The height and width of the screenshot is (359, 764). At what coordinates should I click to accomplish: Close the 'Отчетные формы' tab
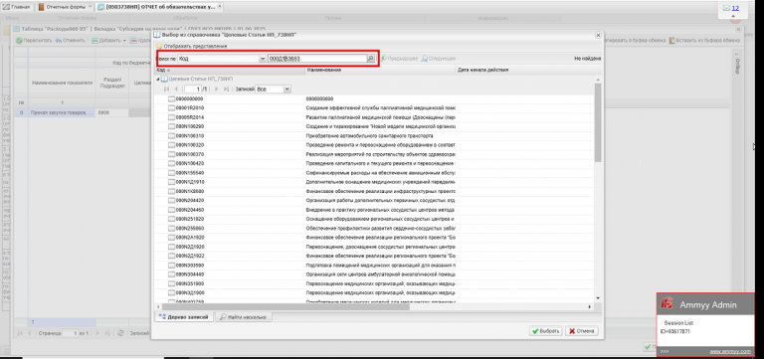[90, 6]
